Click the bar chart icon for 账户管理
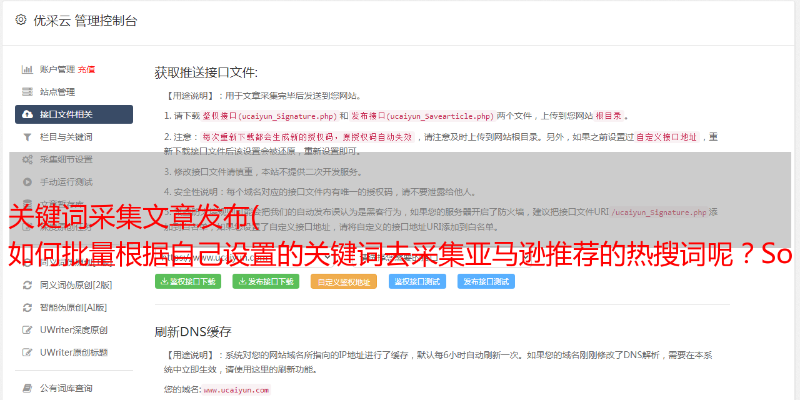Screen dimensions: 800x400 pos(27,69)
